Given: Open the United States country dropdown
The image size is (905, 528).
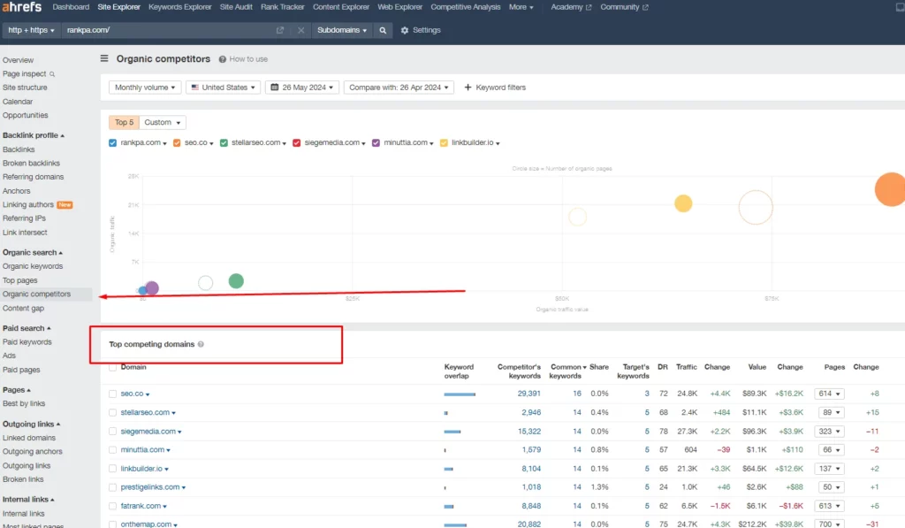Looking at the screenshot, I should click(224, 88).
